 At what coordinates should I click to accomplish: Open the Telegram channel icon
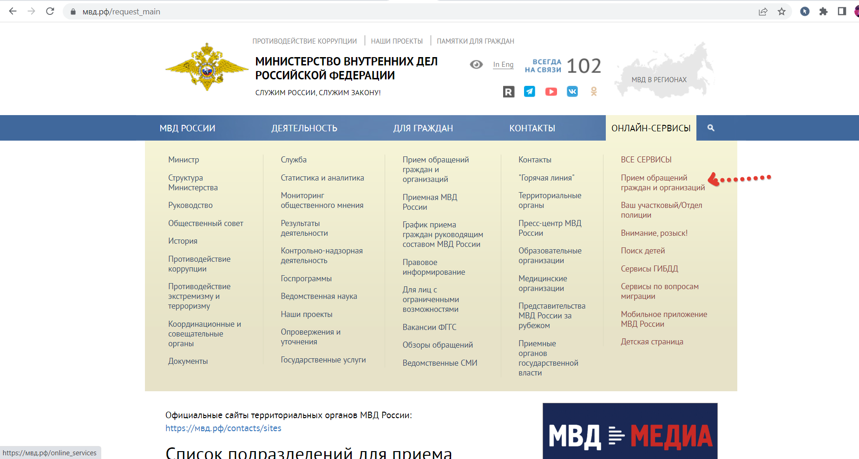tap(530, 91)
